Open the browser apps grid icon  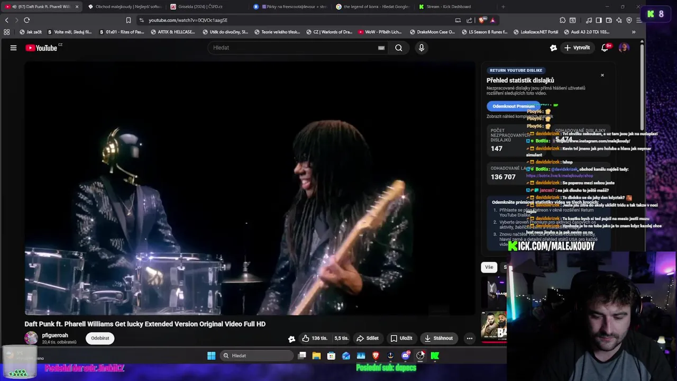[6, 32]
